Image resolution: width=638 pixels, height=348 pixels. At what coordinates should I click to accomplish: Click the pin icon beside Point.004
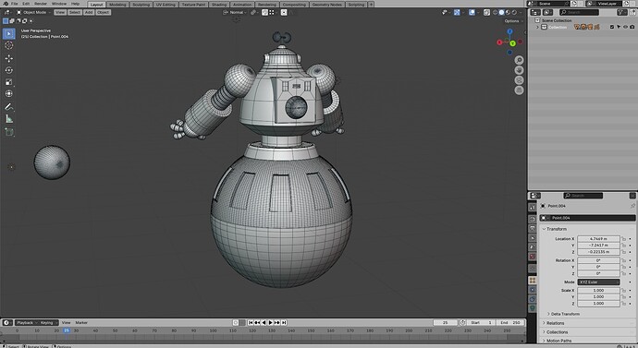click(632, 206)
